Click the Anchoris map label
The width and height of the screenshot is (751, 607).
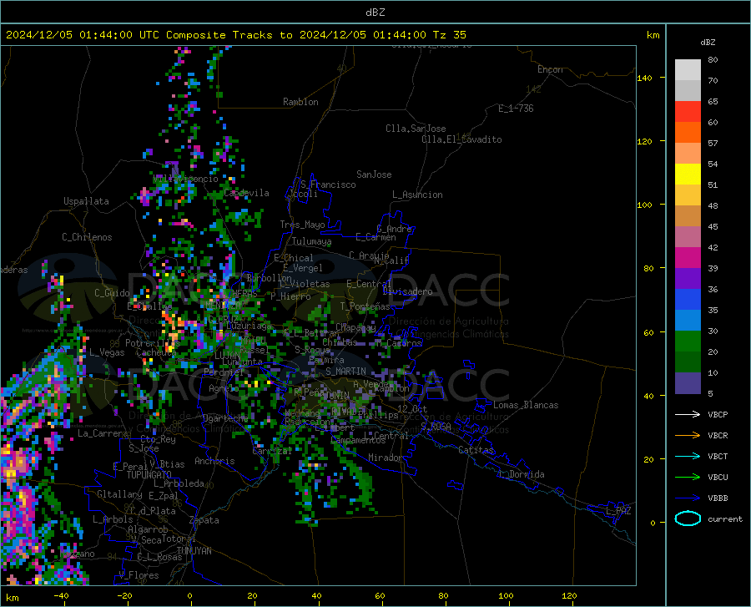pos(214,461)
